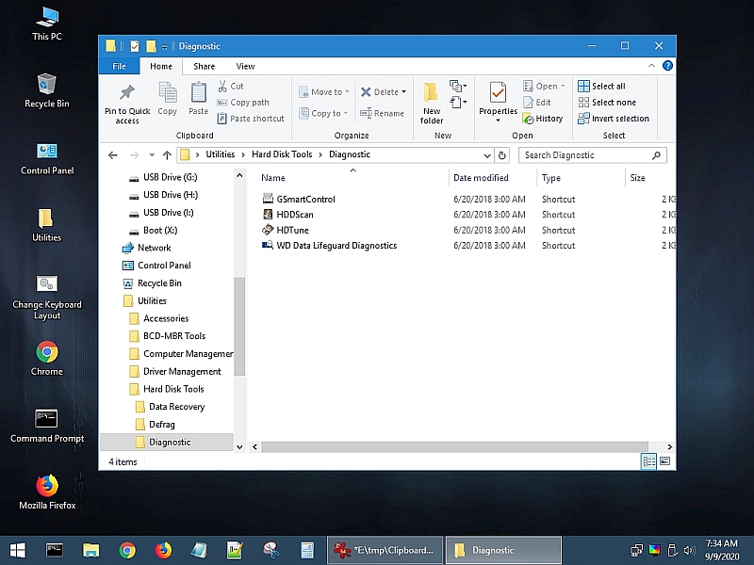Open Recent locations dropdown arrow

click(152, 155)
